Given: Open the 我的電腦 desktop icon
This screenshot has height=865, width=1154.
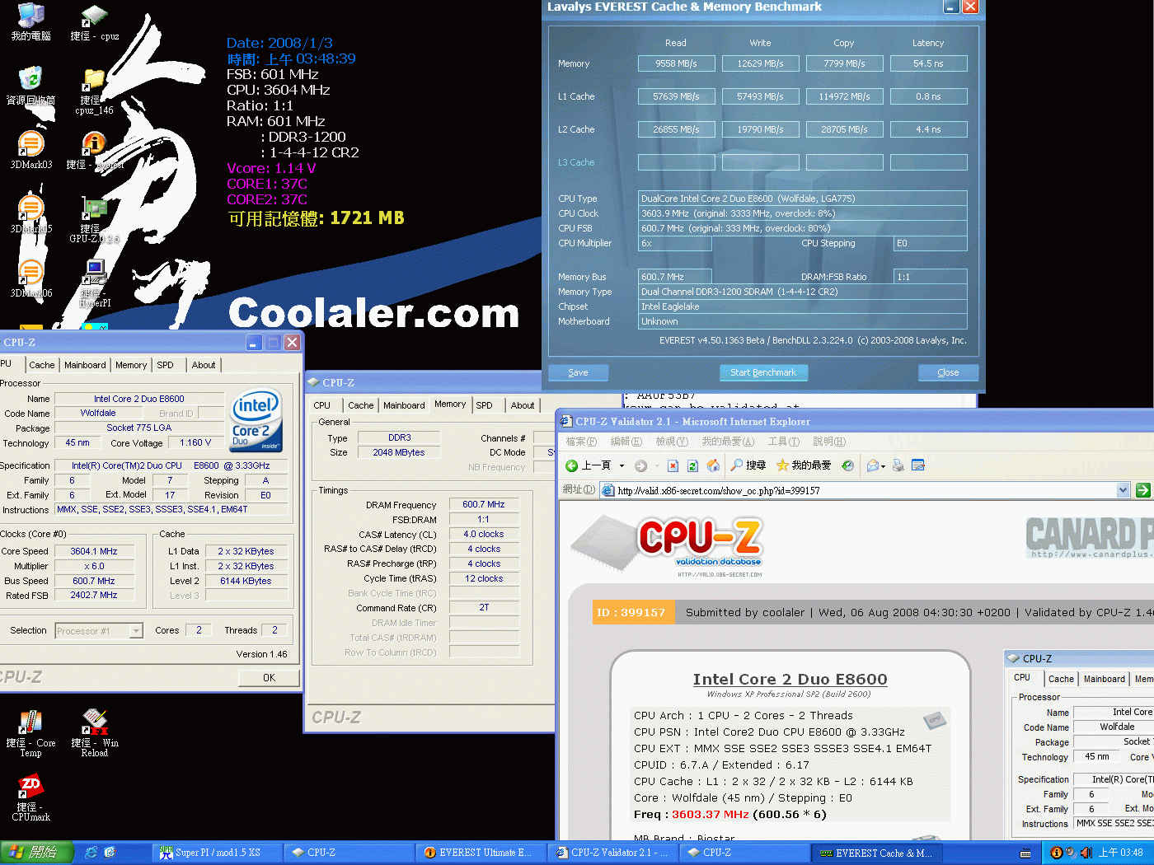Looking at the screenshot, I should pyautogui.click(x=30, y=22).
